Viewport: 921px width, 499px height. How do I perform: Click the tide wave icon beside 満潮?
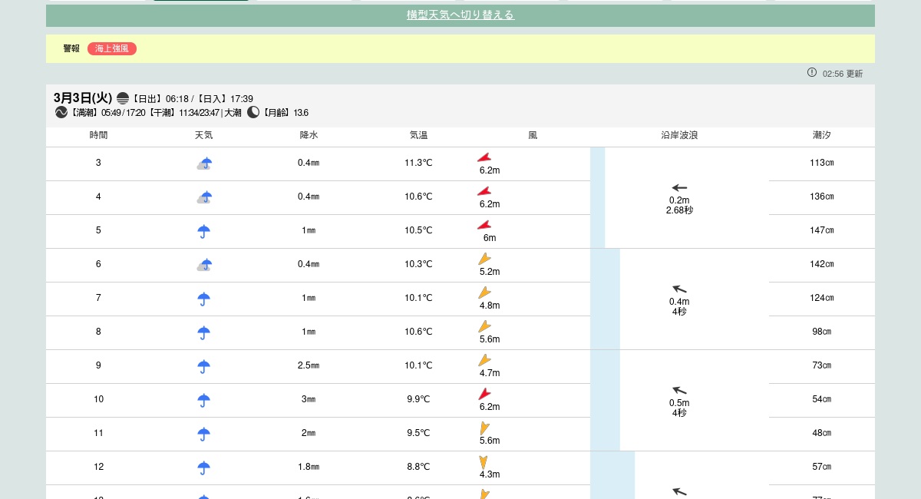[x=61, y=113]
